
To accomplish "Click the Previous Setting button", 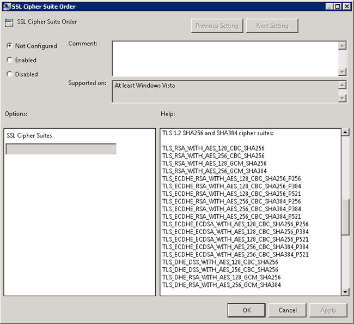I will pyautogui.click(x=217, y=26).
